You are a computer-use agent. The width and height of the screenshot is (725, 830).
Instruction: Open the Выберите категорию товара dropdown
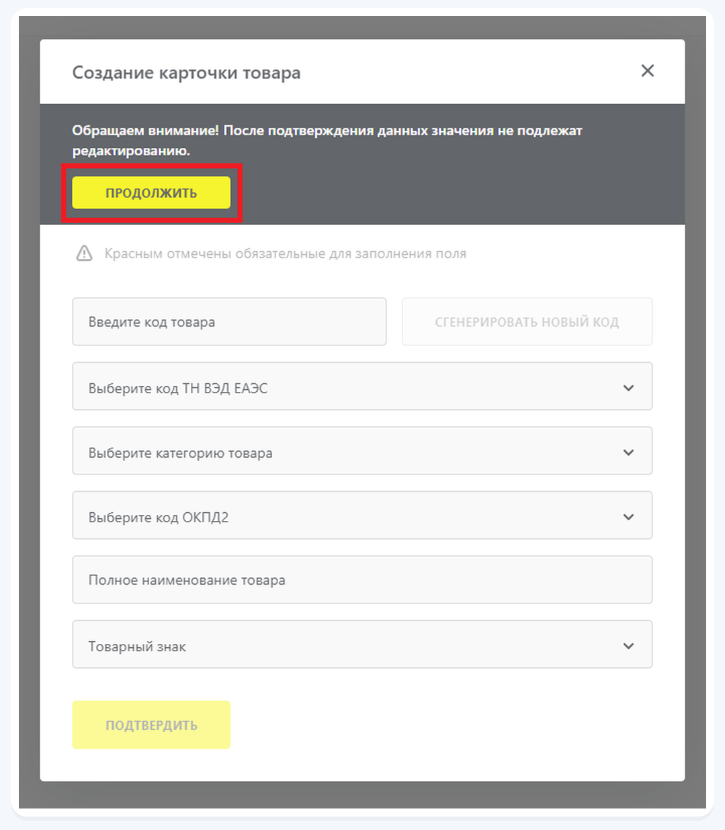tap(362, 451)
